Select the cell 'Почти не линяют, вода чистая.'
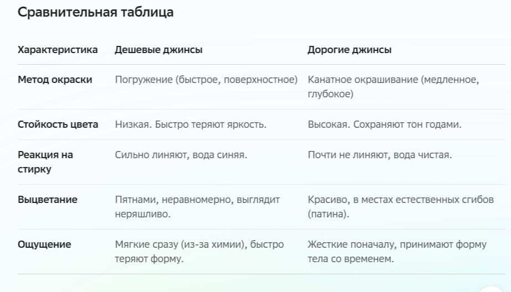This screenshot has height=292, width=511. [380, 155]
